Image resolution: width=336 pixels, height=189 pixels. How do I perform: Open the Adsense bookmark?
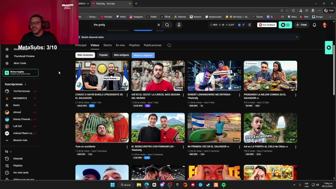click(x=180, y=17)
